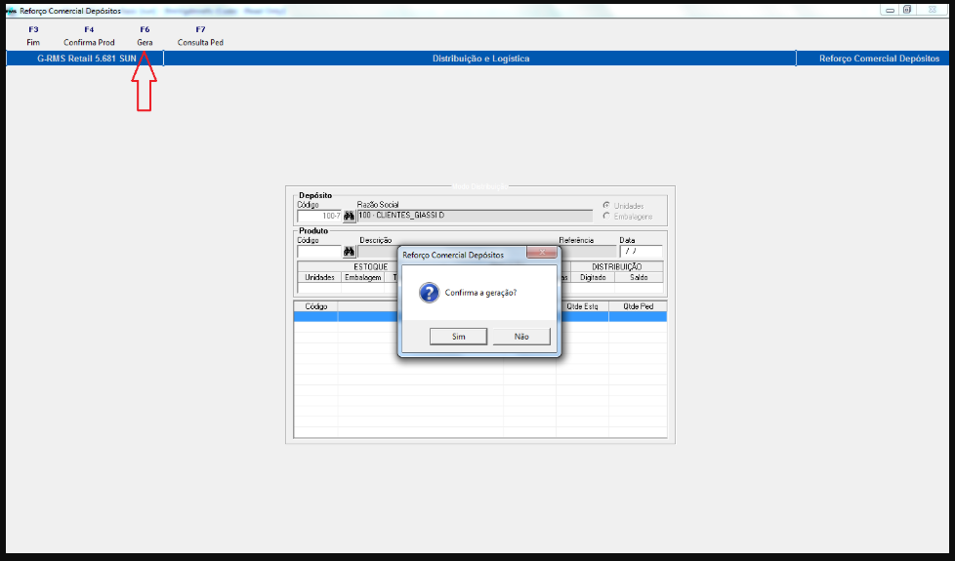The height and width of the screenshot is (561, 955).
Task: Confirm generation with the Sim button
Action: click(458, 337)
